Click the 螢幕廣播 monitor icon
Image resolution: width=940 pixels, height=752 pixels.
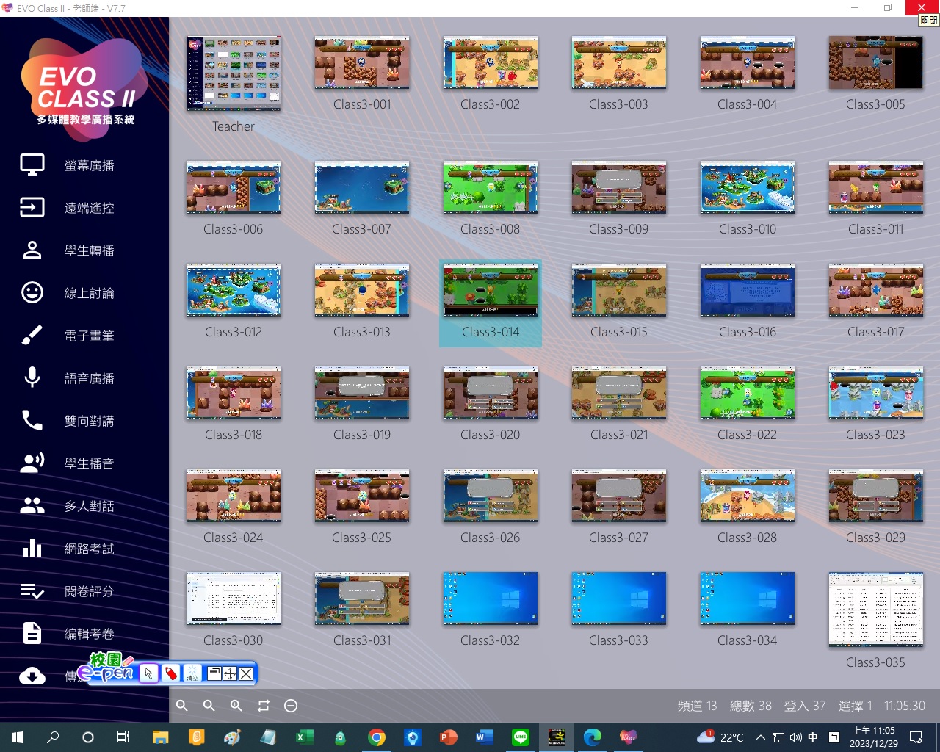pyautogui.click(x=32, y=165)
